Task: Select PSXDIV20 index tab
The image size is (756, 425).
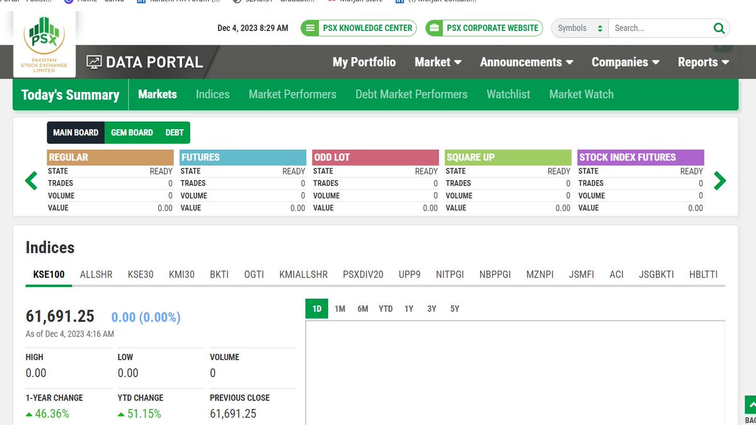Action: tap(363, 275)
